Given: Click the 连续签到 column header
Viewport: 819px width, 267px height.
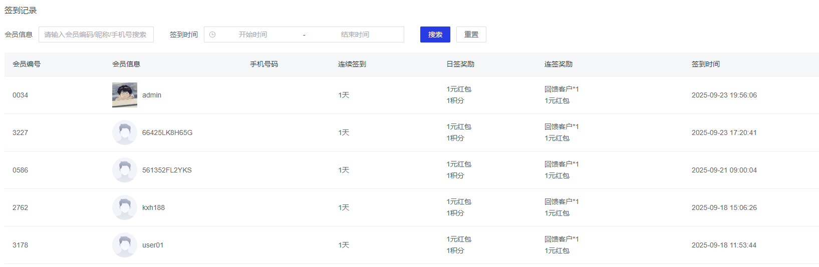Looking at the screenshot, I should click(352, 64).
